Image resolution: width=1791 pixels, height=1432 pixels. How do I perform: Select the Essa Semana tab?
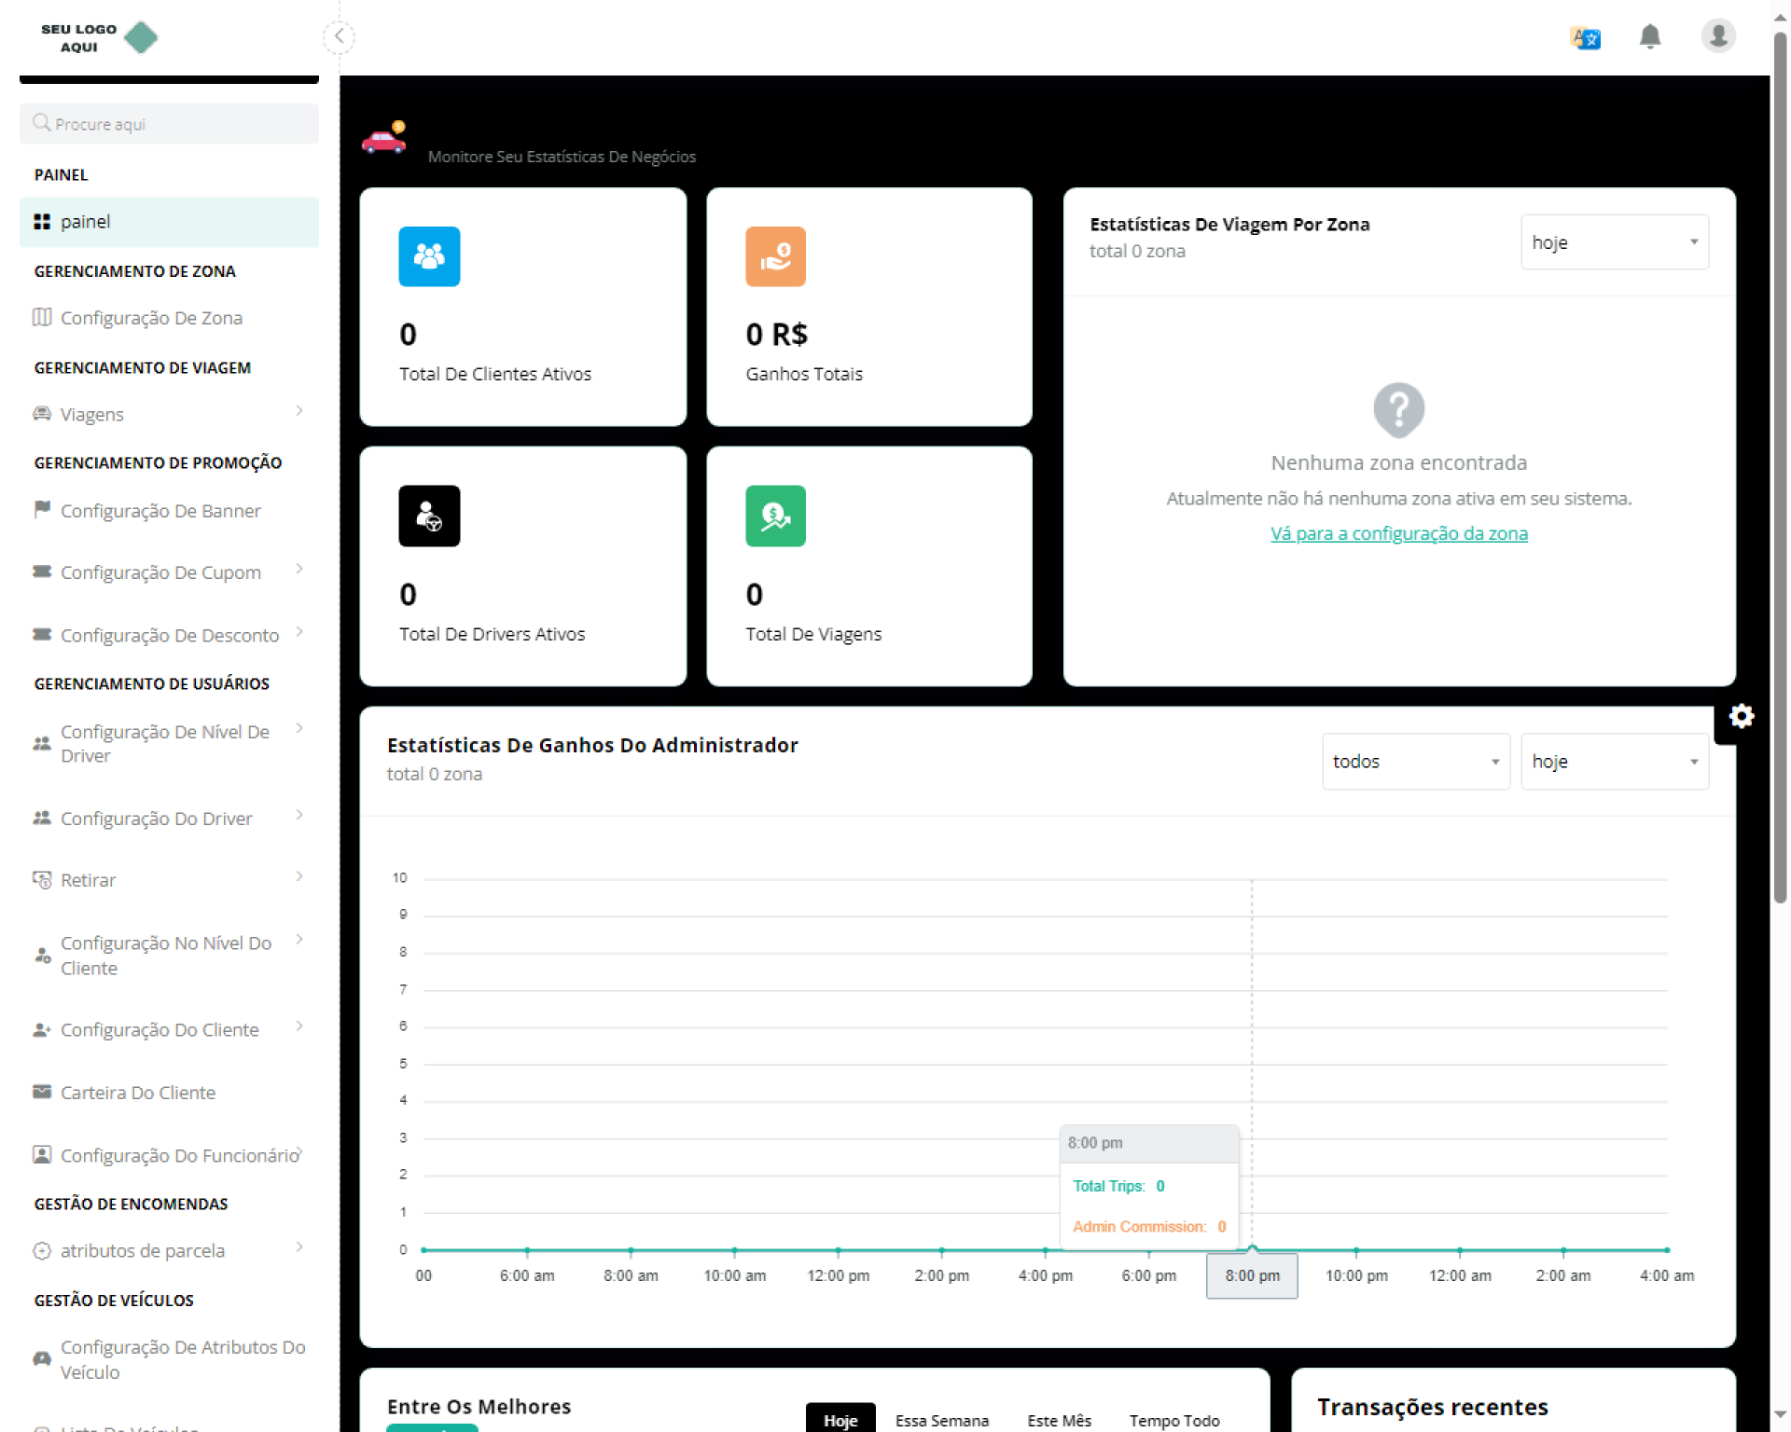[x=941, y=1420]
